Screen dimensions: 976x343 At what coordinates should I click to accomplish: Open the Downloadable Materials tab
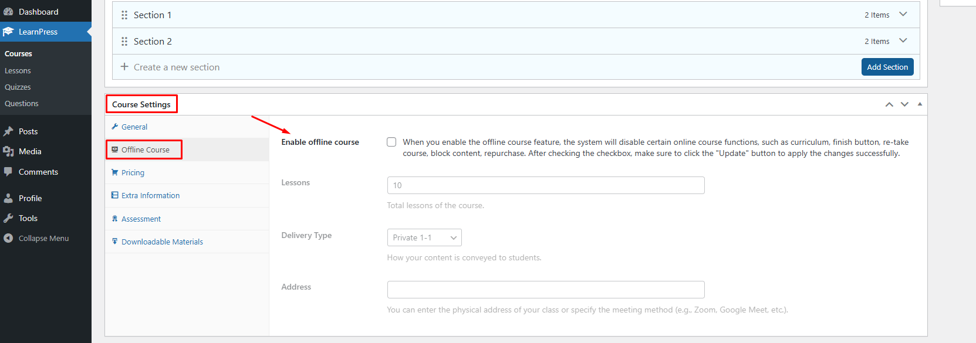162,242
